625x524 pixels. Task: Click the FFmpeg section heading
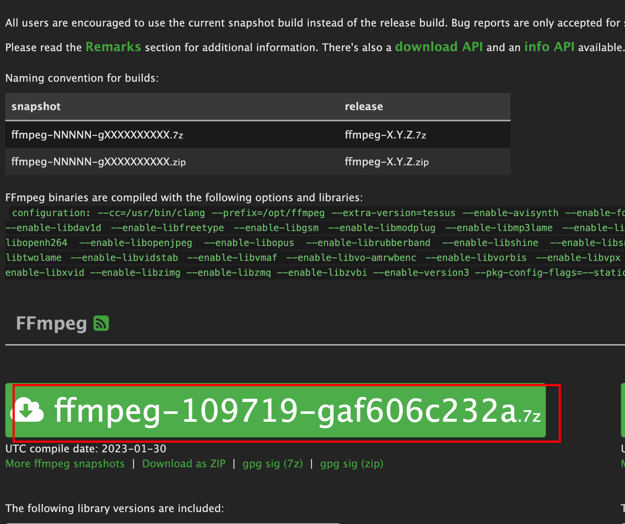coord(51,324)
